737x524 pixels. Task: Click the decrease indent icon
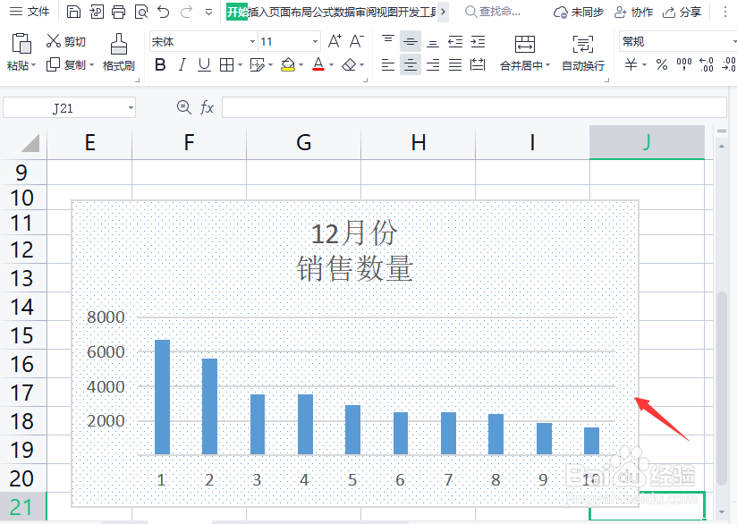click(x=455, y=42)
